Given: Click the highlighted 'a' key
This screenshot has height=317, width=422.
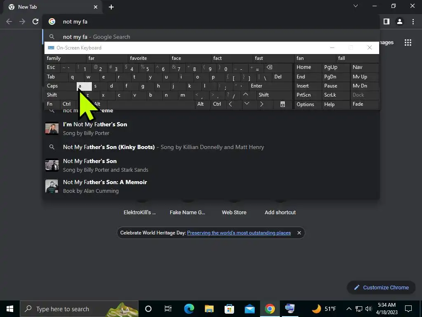Looking at the screenshot, I should pyautogui.click(x=84, y=86).
